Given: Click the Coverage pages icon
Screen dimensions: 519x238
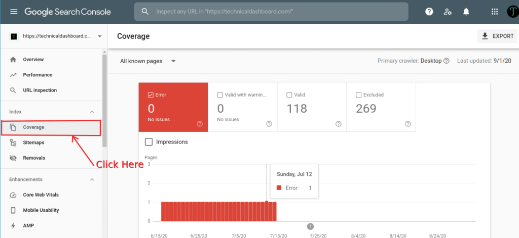Looking at the screenshot, I should 13,127.
